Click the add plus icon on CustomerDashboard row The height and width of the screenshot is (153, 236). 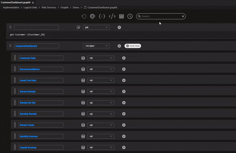point(119,46)
